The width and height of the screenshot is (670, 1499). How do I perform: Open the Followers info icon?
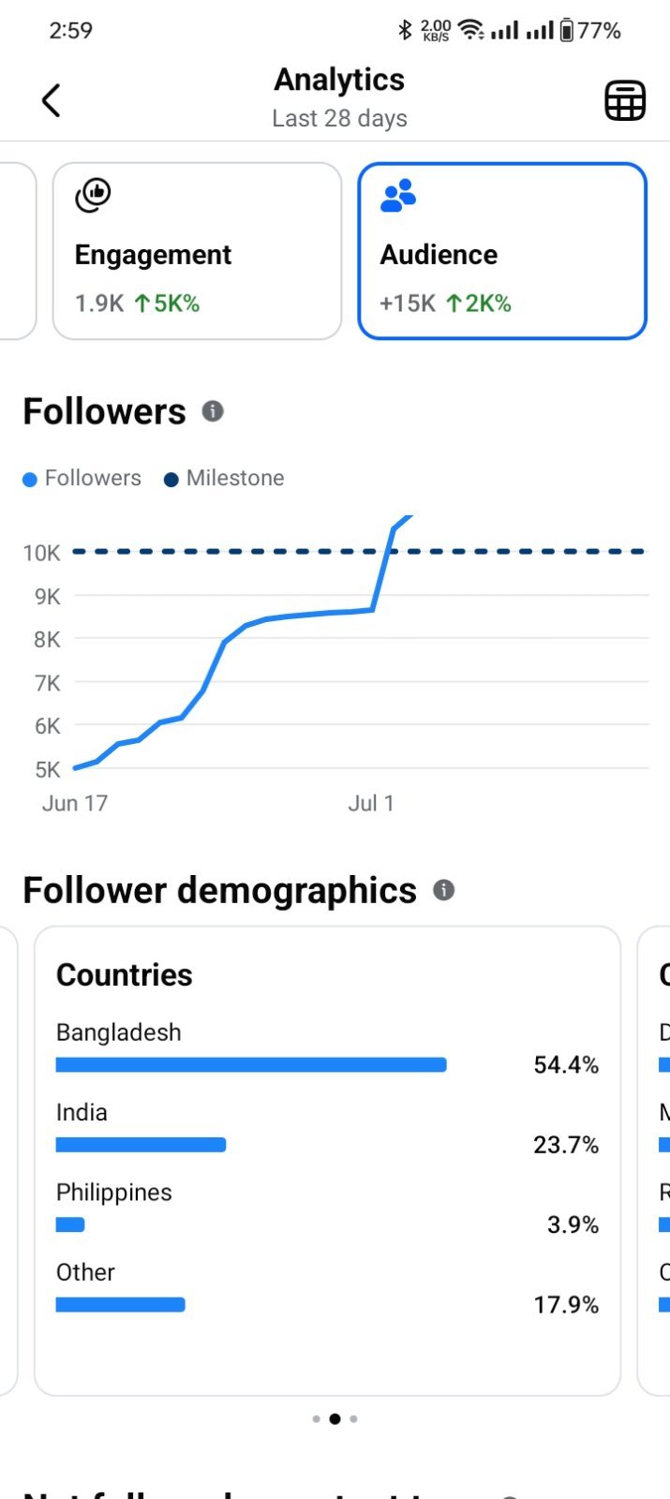pyautogui.click(x=213, y=411)
